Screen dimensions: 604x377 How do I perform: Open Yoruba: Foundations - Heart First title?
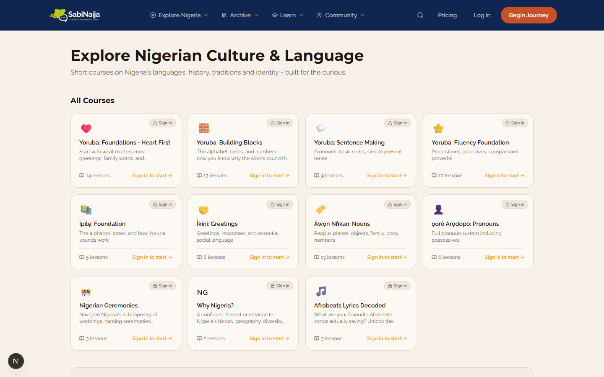point(125,142)
